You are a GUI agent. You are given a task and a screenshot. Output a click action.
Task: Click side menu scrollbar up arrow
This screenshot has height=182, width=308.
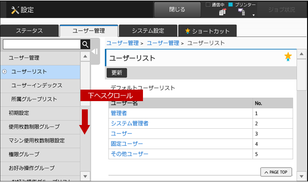point(85,57)
